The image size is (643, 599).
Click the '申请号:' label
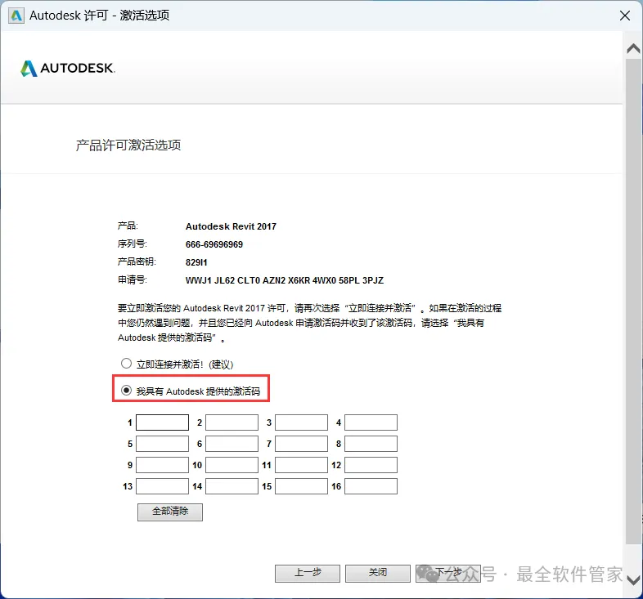[x=132, y=279]
